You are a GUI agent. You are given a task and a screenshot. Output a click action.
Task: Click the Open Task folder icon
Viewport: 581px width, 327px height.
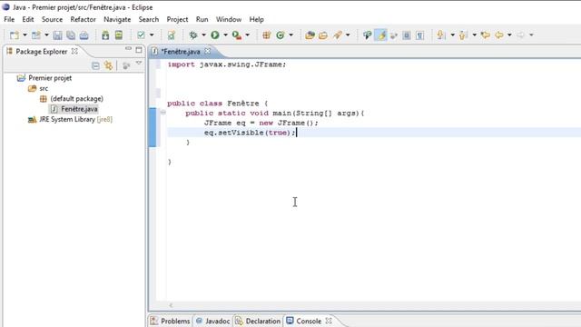pyautogui.click(x=323, y=35)
